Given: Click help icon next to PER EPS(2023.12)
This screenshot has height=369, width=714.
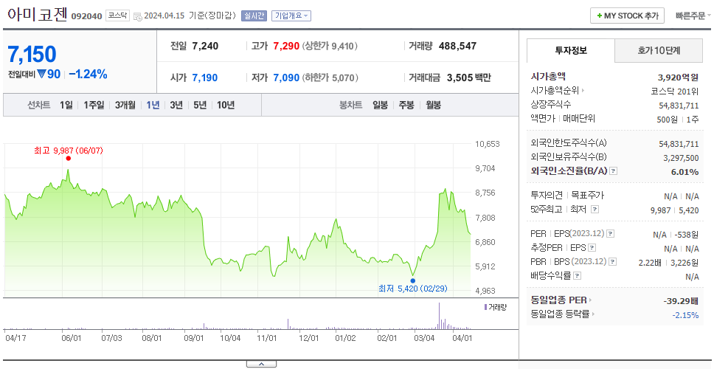Looking at the screenshot, I should 611,234.
